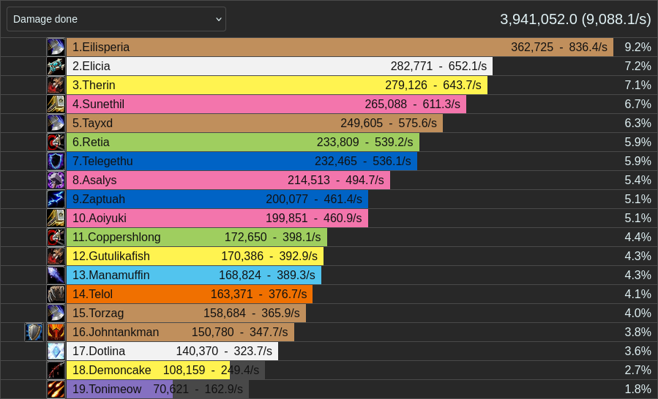The width and height of the screenshot is (658, 399).
Task: Click the name 12.Gutulikafish
Action: (111, 256)
